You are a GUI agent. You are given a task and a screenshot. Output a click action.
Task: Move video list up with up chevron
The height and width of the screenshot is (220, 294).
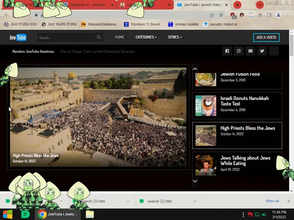coord(195,69)
